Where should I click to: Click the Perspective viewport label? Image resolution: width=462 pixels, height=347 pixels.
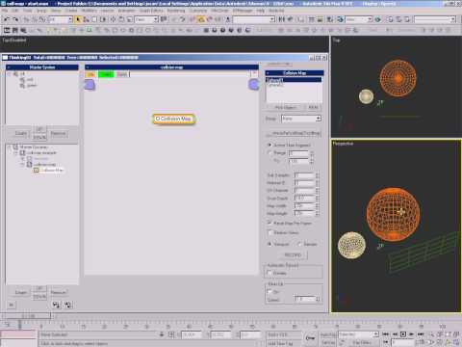[x=343, y=144]
